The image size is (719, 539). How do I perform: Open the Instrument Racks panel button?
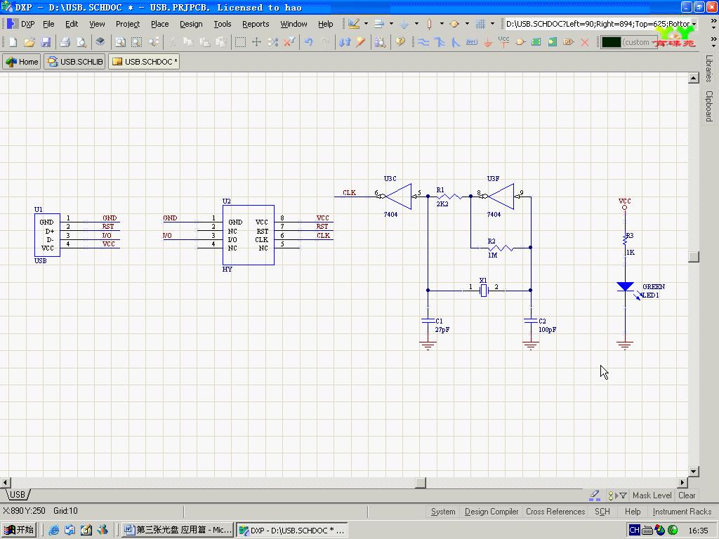pyautogui.click(x=682, y=512)
